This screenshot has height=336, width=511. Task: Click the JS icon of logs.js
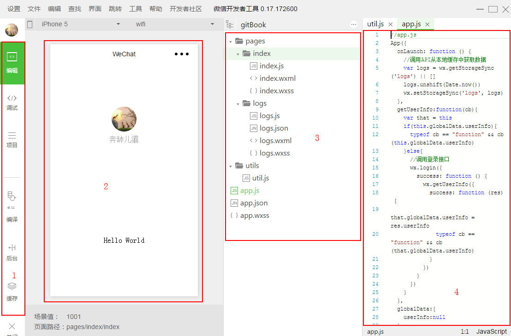point(254,116)
